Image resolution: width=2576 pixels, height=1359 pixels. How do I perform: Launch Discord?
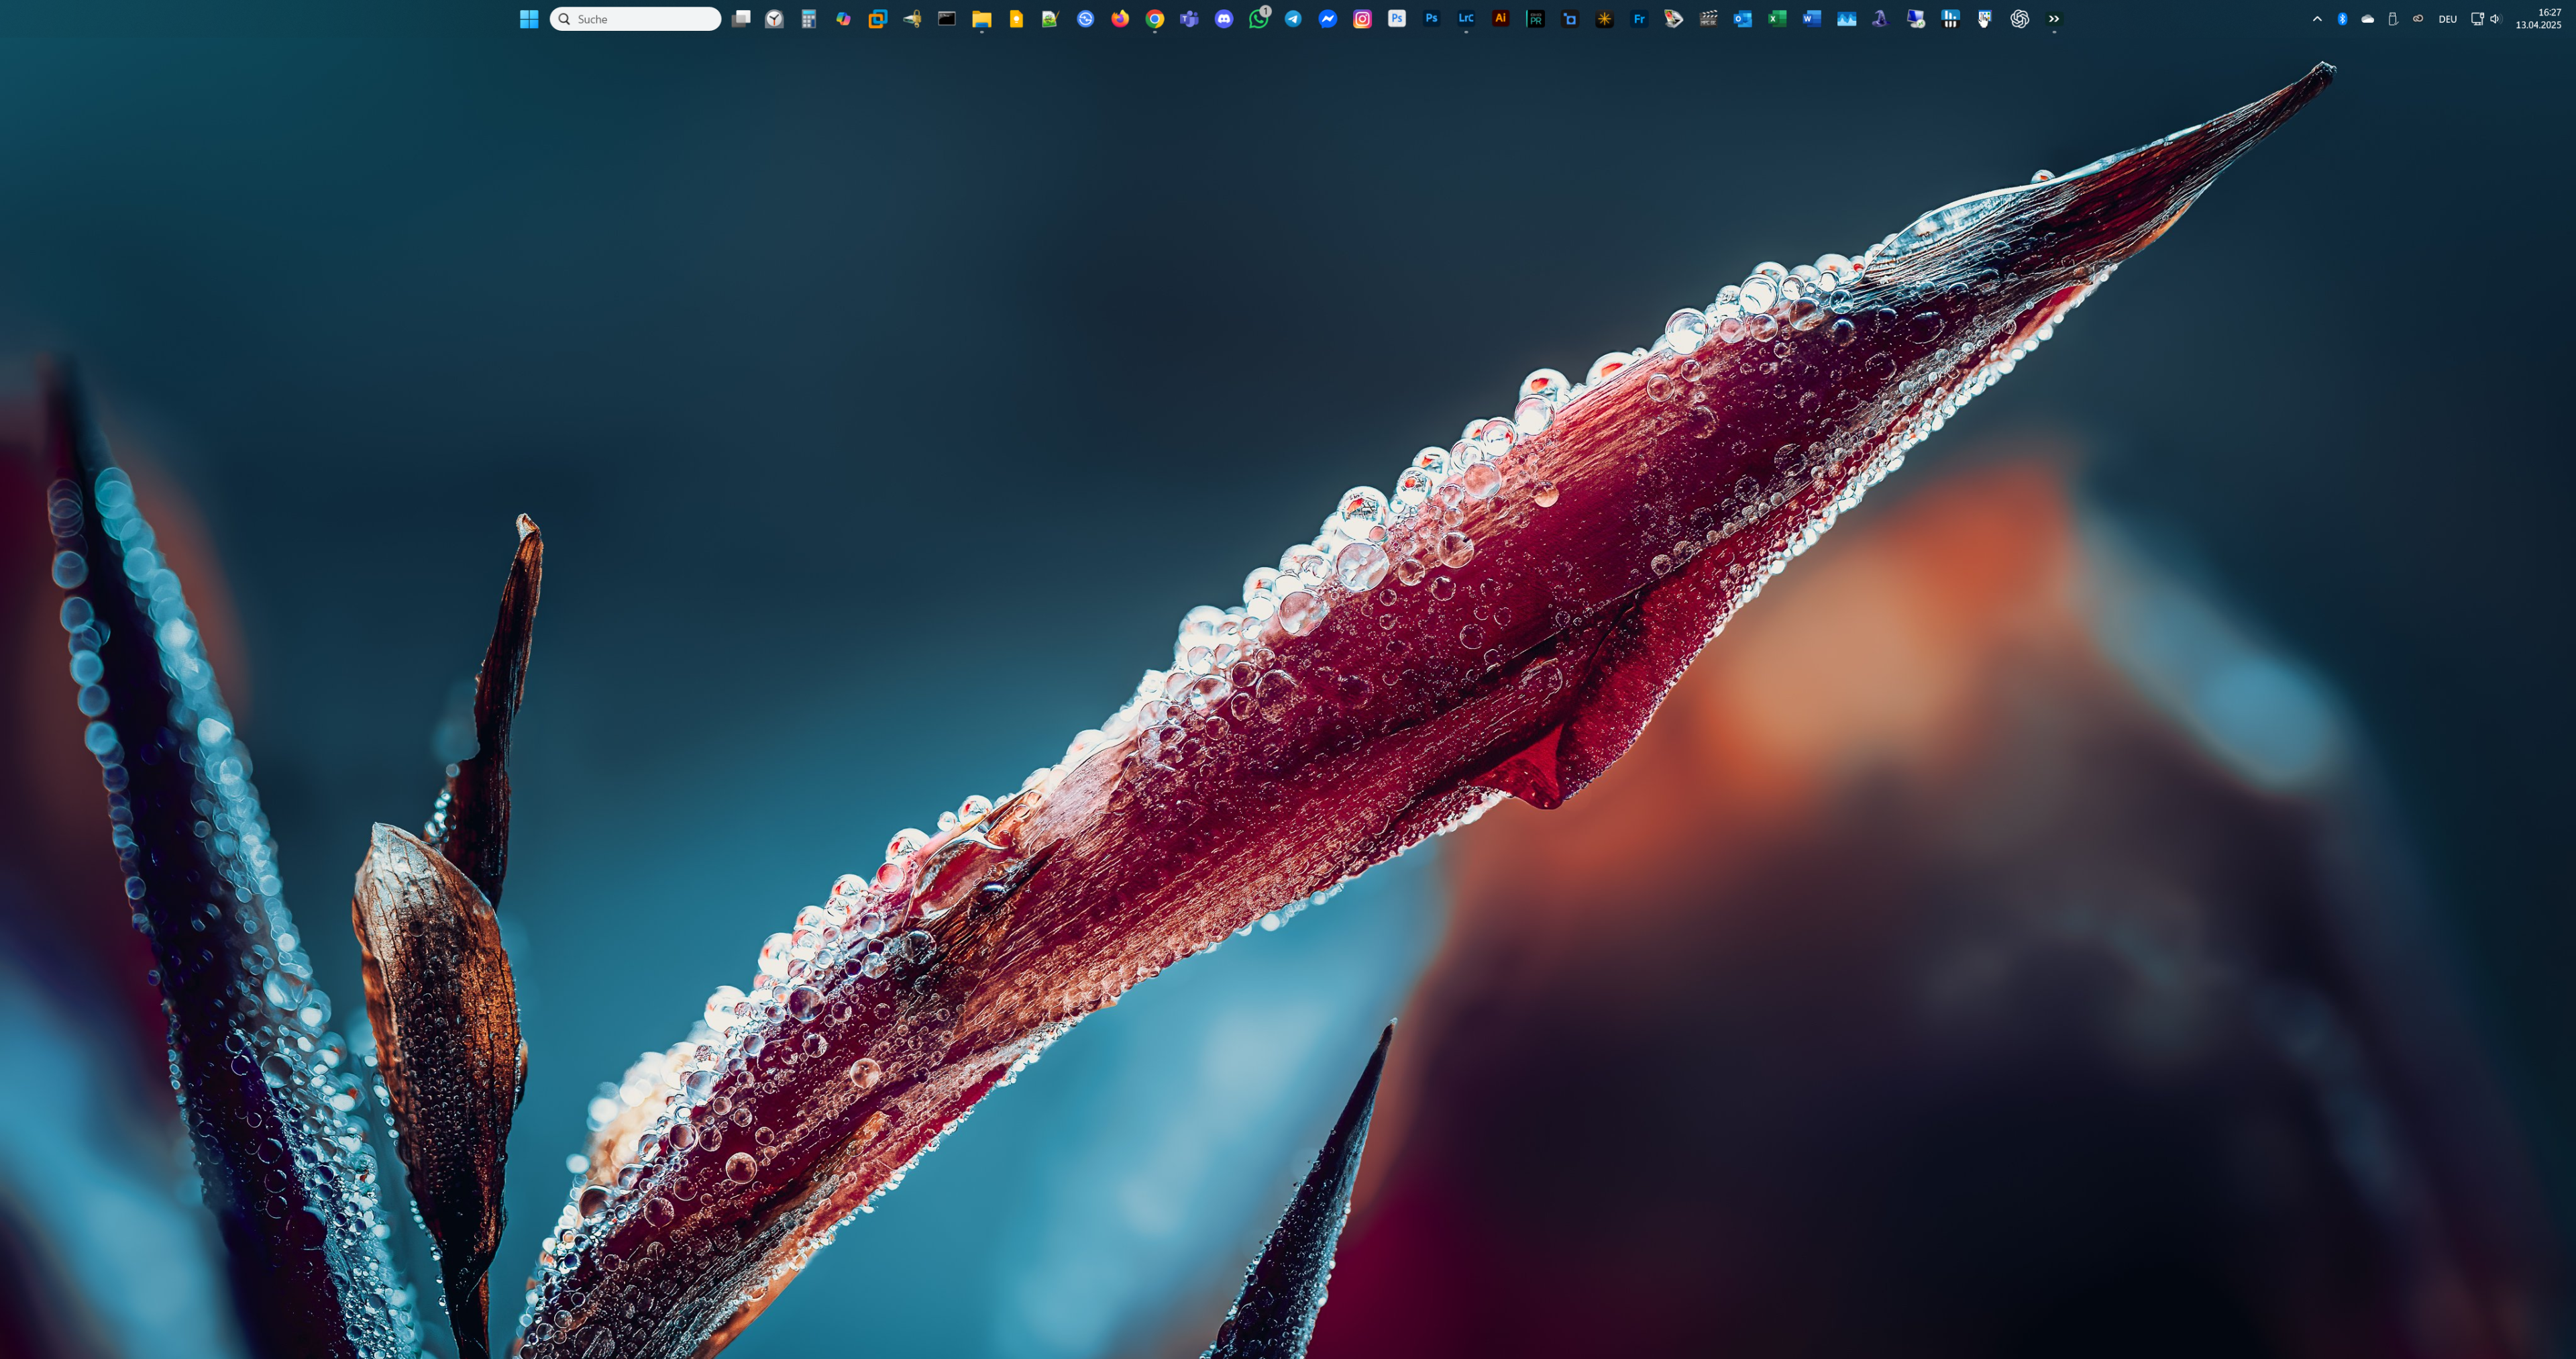[1224, 18]
